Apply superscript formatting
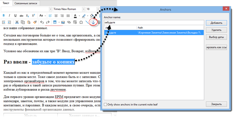Image resolution: width=233 pixels, height=117 pixels. pos(34,15)
